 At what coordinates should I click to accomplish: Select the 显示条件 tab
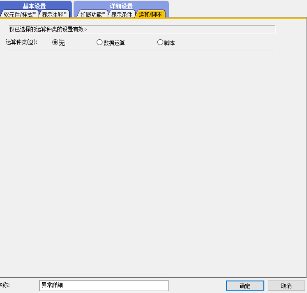pyautogui.click(x=121, y=15)
